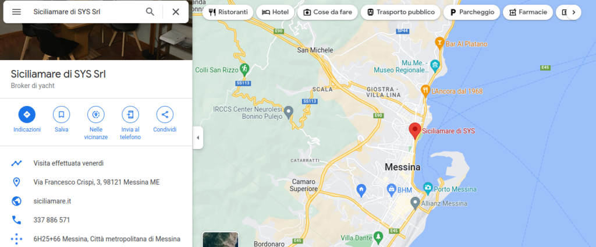Select the Ristoranti category chip
This screenshot has width=596, height=247.
tap(228, 12)
